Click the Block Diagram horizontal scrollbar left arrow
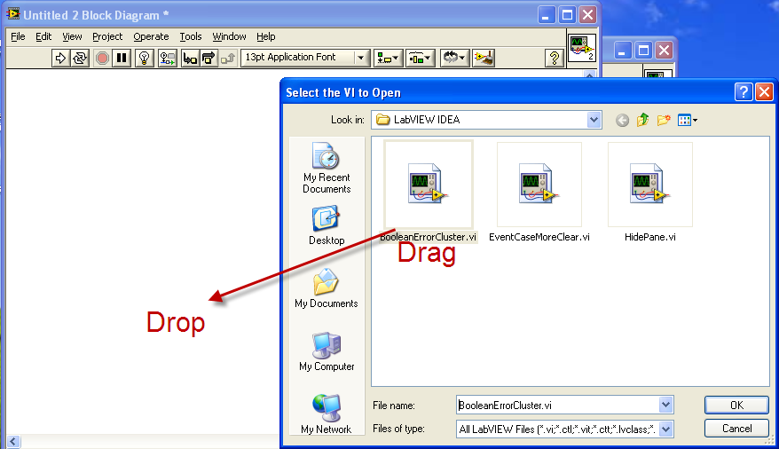The height and width of the screenshot is (449, 779). (13, 442)
